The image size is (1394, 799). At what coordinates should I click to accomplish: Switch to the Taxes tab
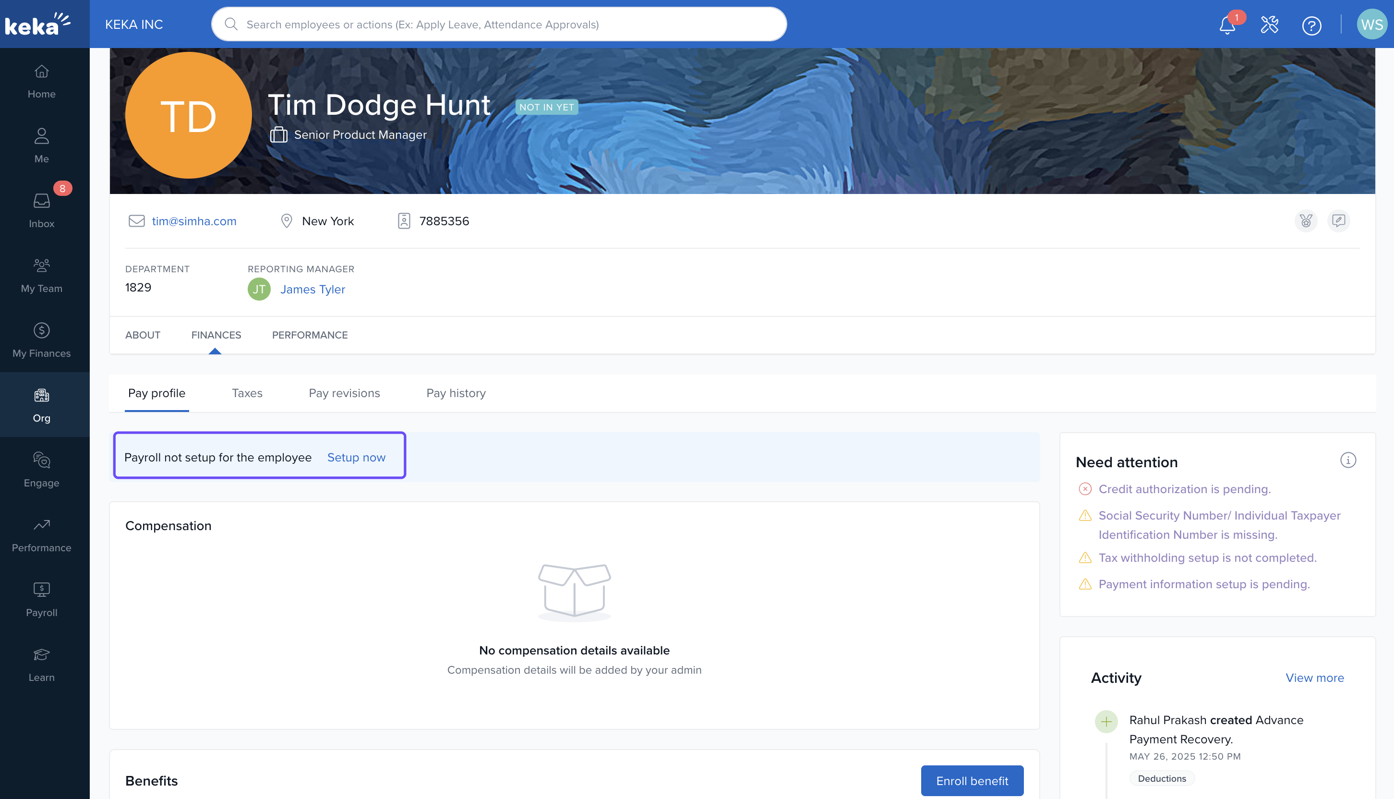click(247, 393)
